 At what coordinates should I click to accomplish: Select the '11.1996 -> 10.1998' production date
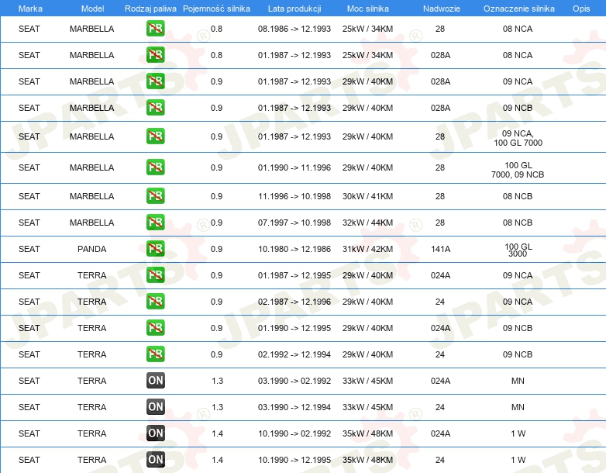(x=294, y=196)
